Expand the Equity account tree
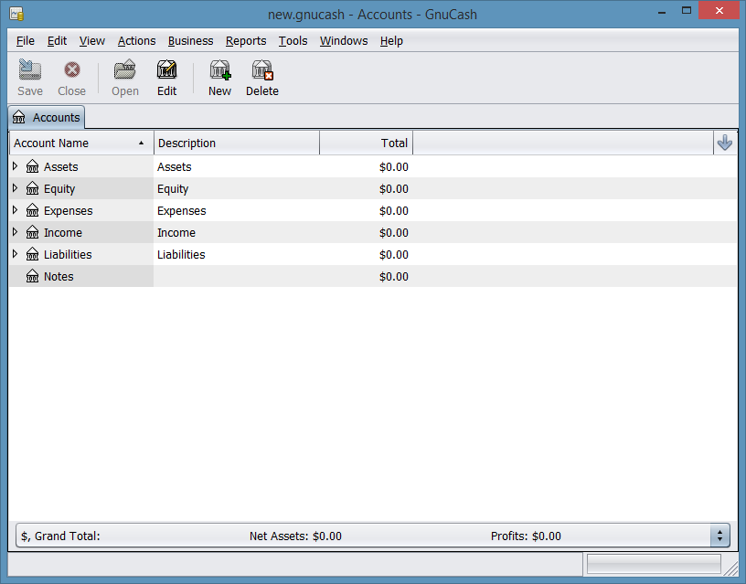 click(15, 188)
